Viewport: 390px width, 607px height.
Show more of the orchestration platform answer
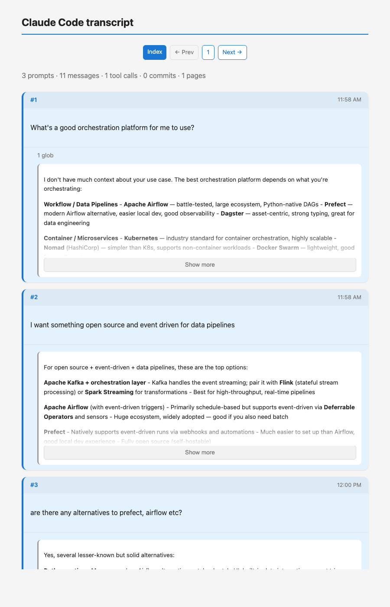coord(200,264)
